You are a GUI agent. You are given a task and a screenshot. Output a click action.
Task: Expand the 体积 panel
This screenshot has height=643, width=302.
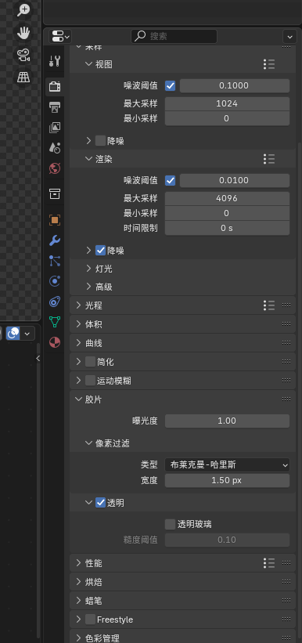coord(79,324)
